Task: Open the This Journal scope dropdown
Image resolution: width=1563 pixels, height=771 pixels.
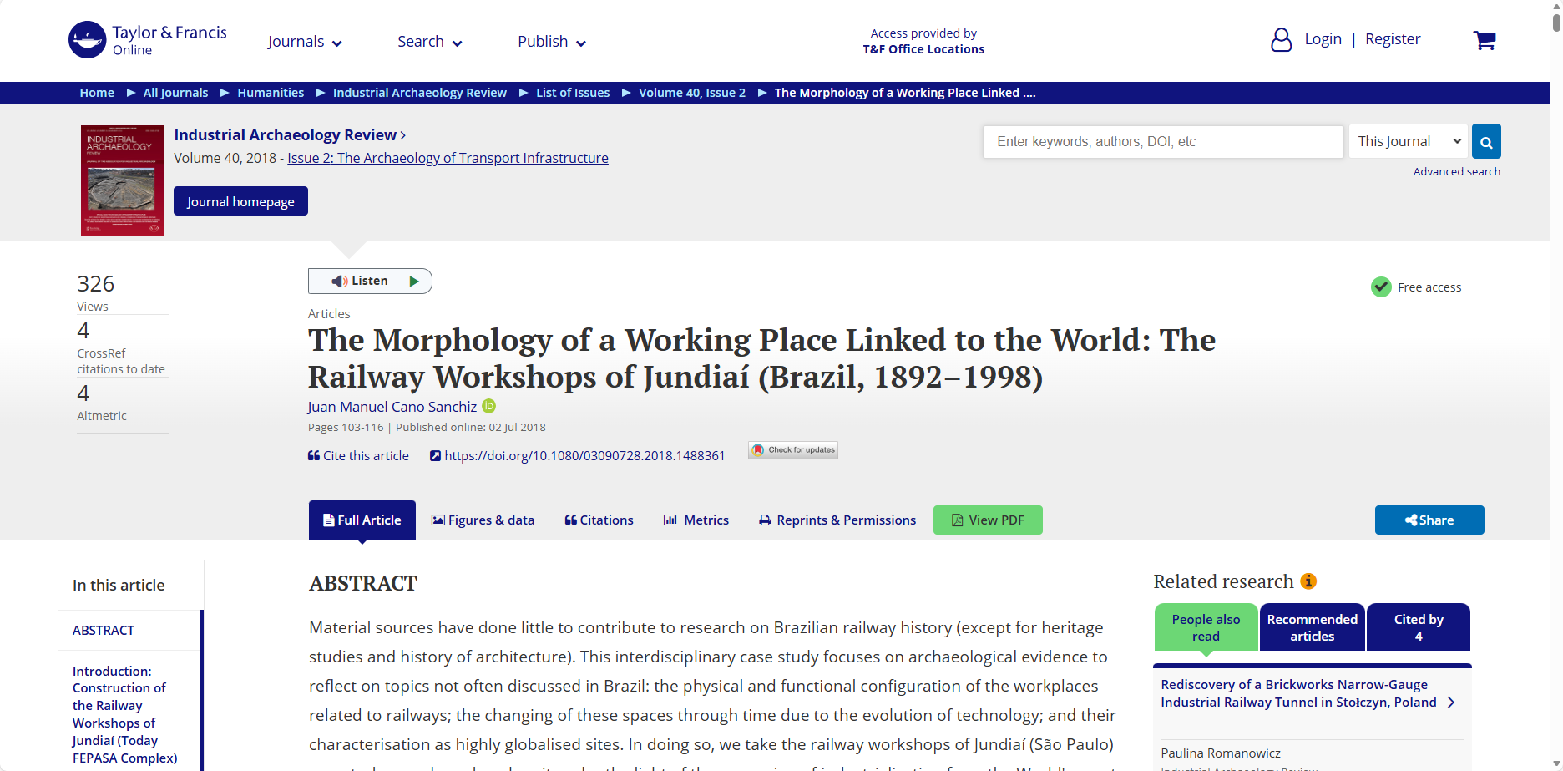Action: point(1408,142)
